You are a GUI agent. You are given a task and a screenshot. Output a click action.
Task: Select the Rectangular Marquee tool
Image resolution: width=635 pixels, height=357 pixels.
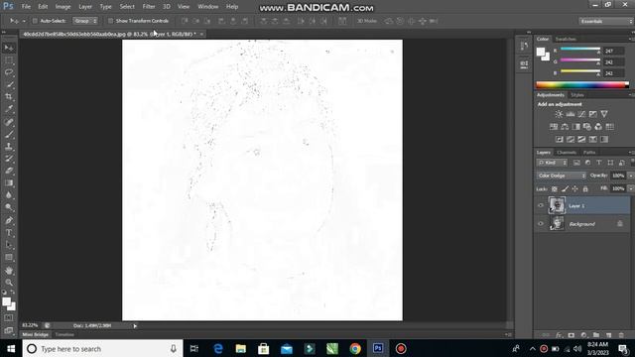9,60
